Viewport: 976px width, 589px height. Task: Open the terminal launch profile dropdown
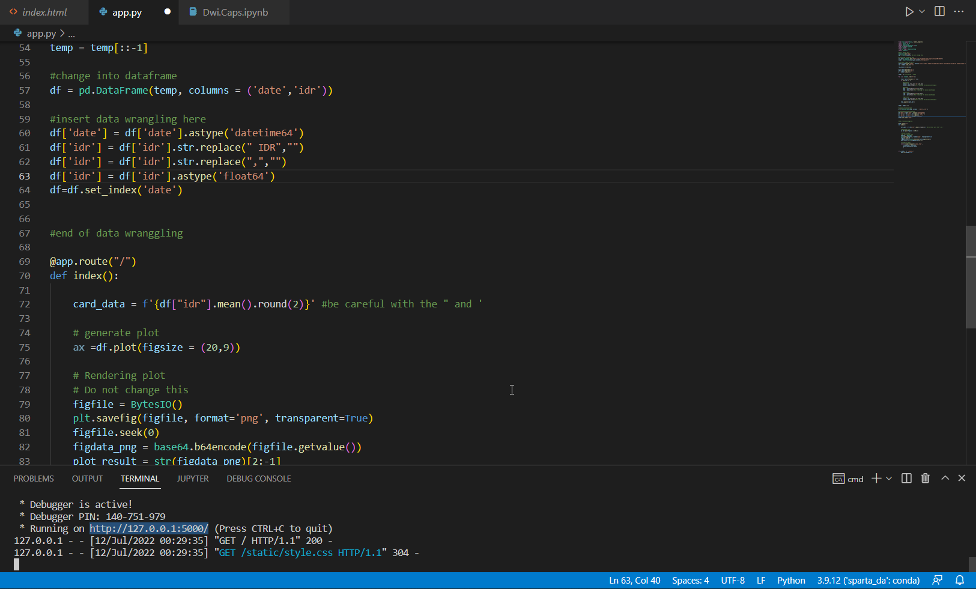889,479
